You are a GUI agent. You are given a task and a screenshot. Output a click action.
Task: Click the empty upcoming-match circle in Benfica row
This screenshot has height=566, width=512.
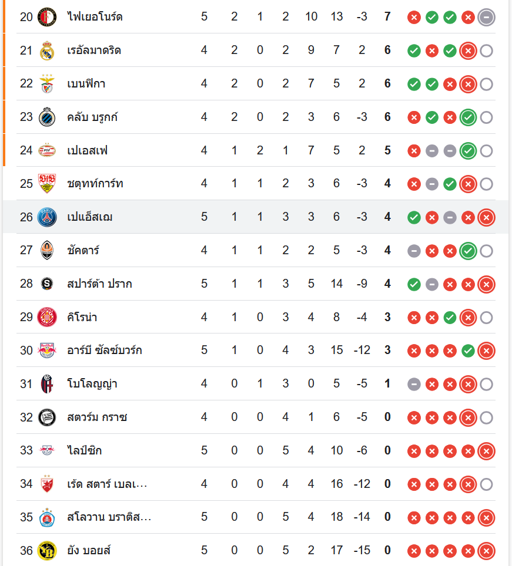coord(486,84)
